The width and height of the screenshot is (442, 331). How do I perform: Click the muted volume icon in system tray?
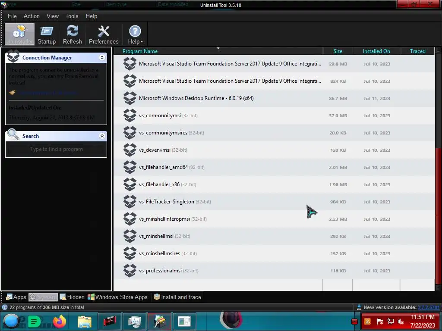click(401, 322)
